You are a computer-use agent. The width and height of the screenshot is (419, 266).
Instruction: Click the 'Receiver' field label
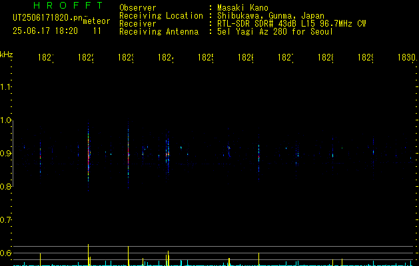click(x=138, y=24)
